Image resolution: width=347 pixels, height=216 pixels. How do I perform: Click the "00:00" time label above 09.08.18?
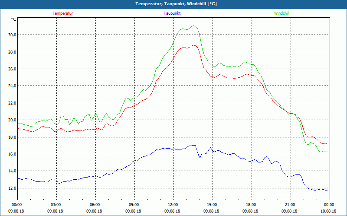point(16,205)
